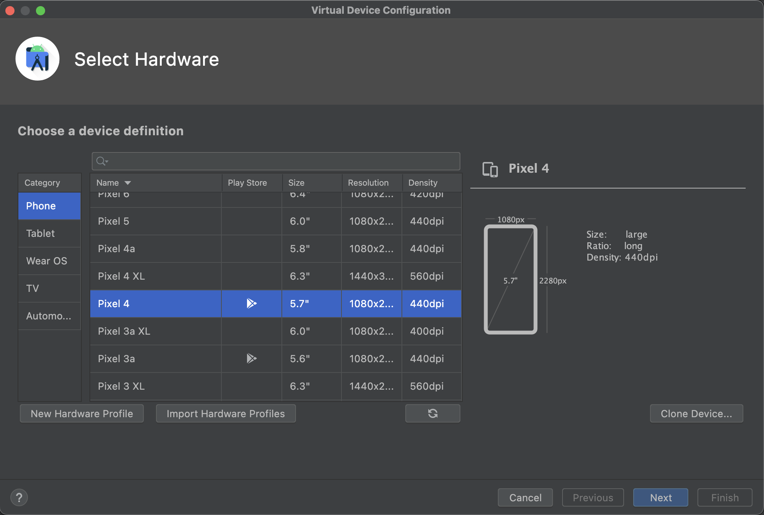Switch to the Wear OS category

tap(49, 261)
